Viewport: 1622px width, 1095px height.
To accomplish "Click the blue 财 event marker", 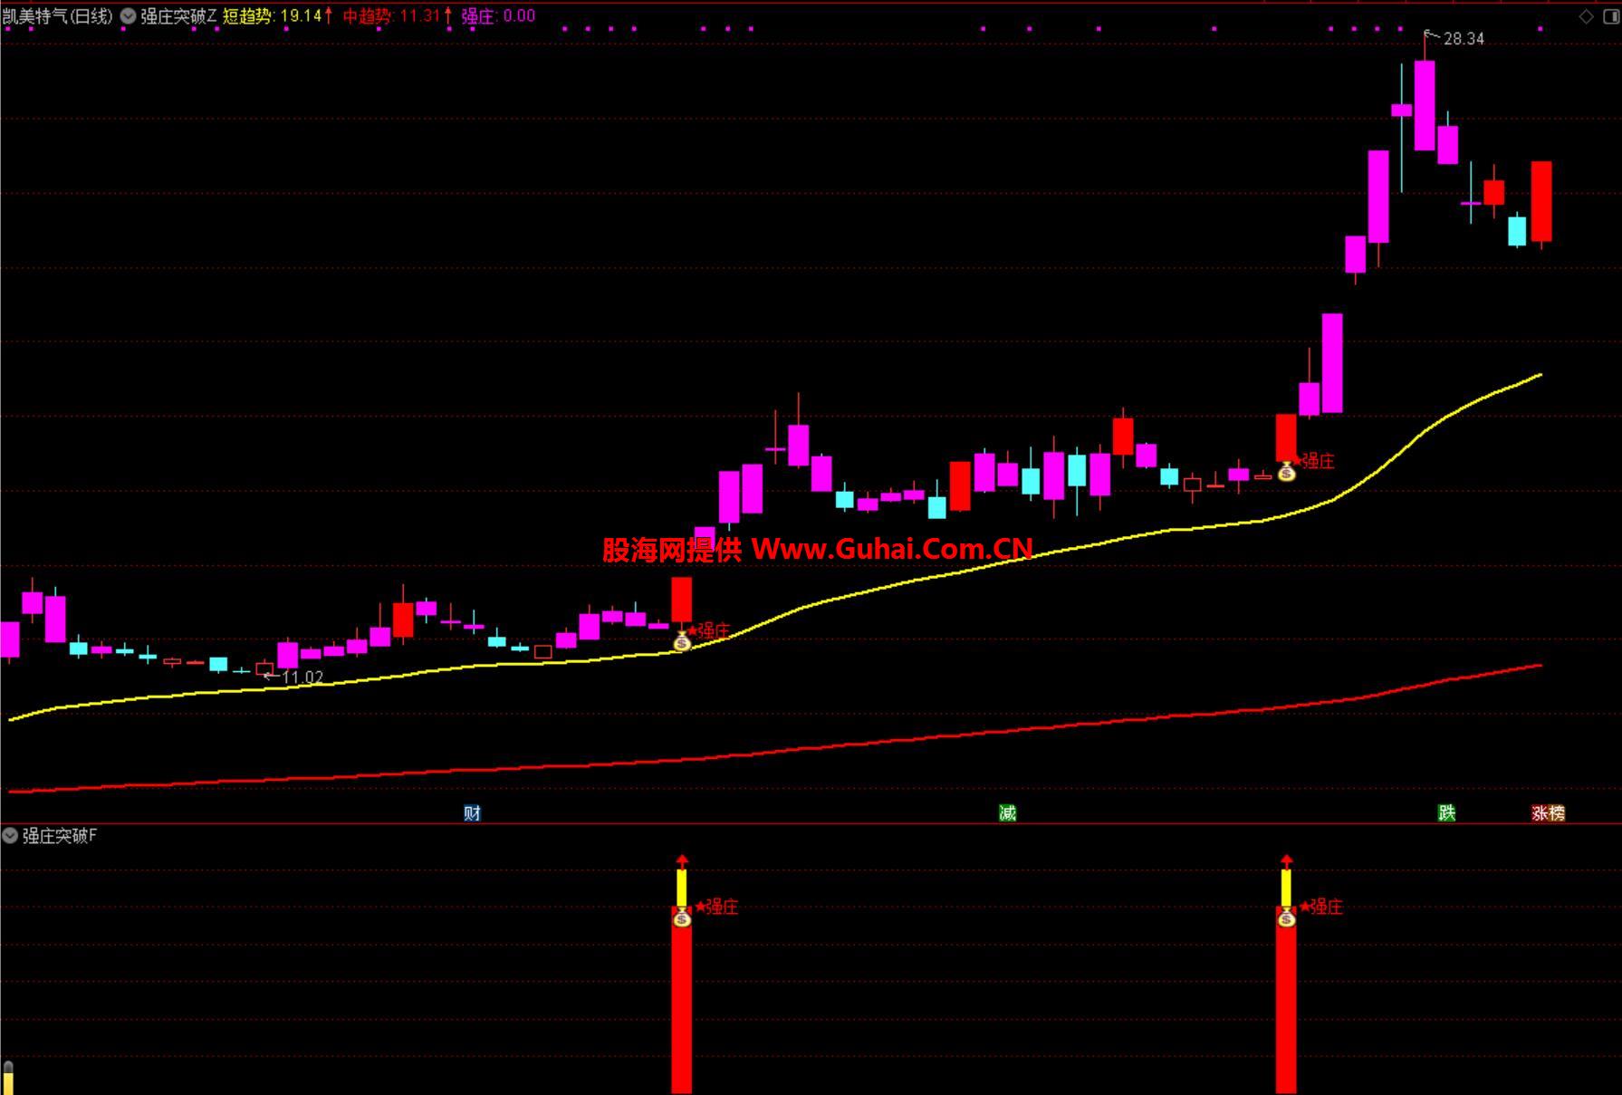I will pyautogui.click(x=472, y=812).
